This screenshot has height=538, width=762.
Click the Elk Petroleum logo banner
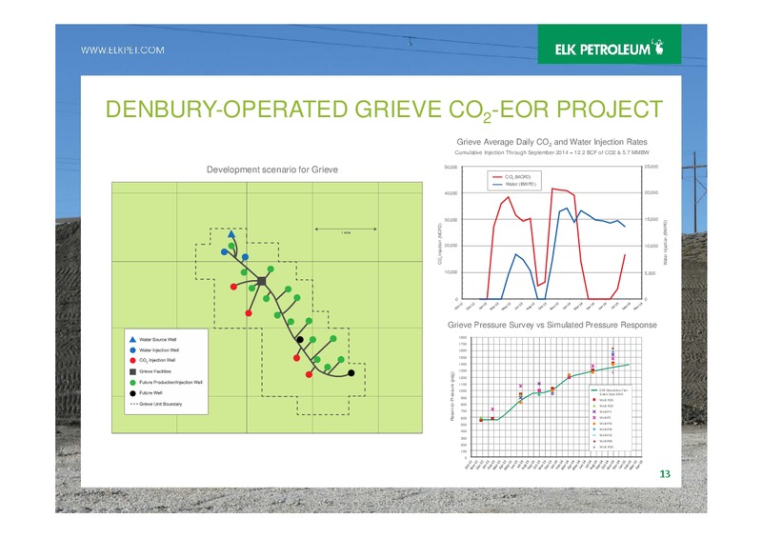(610, 44)
